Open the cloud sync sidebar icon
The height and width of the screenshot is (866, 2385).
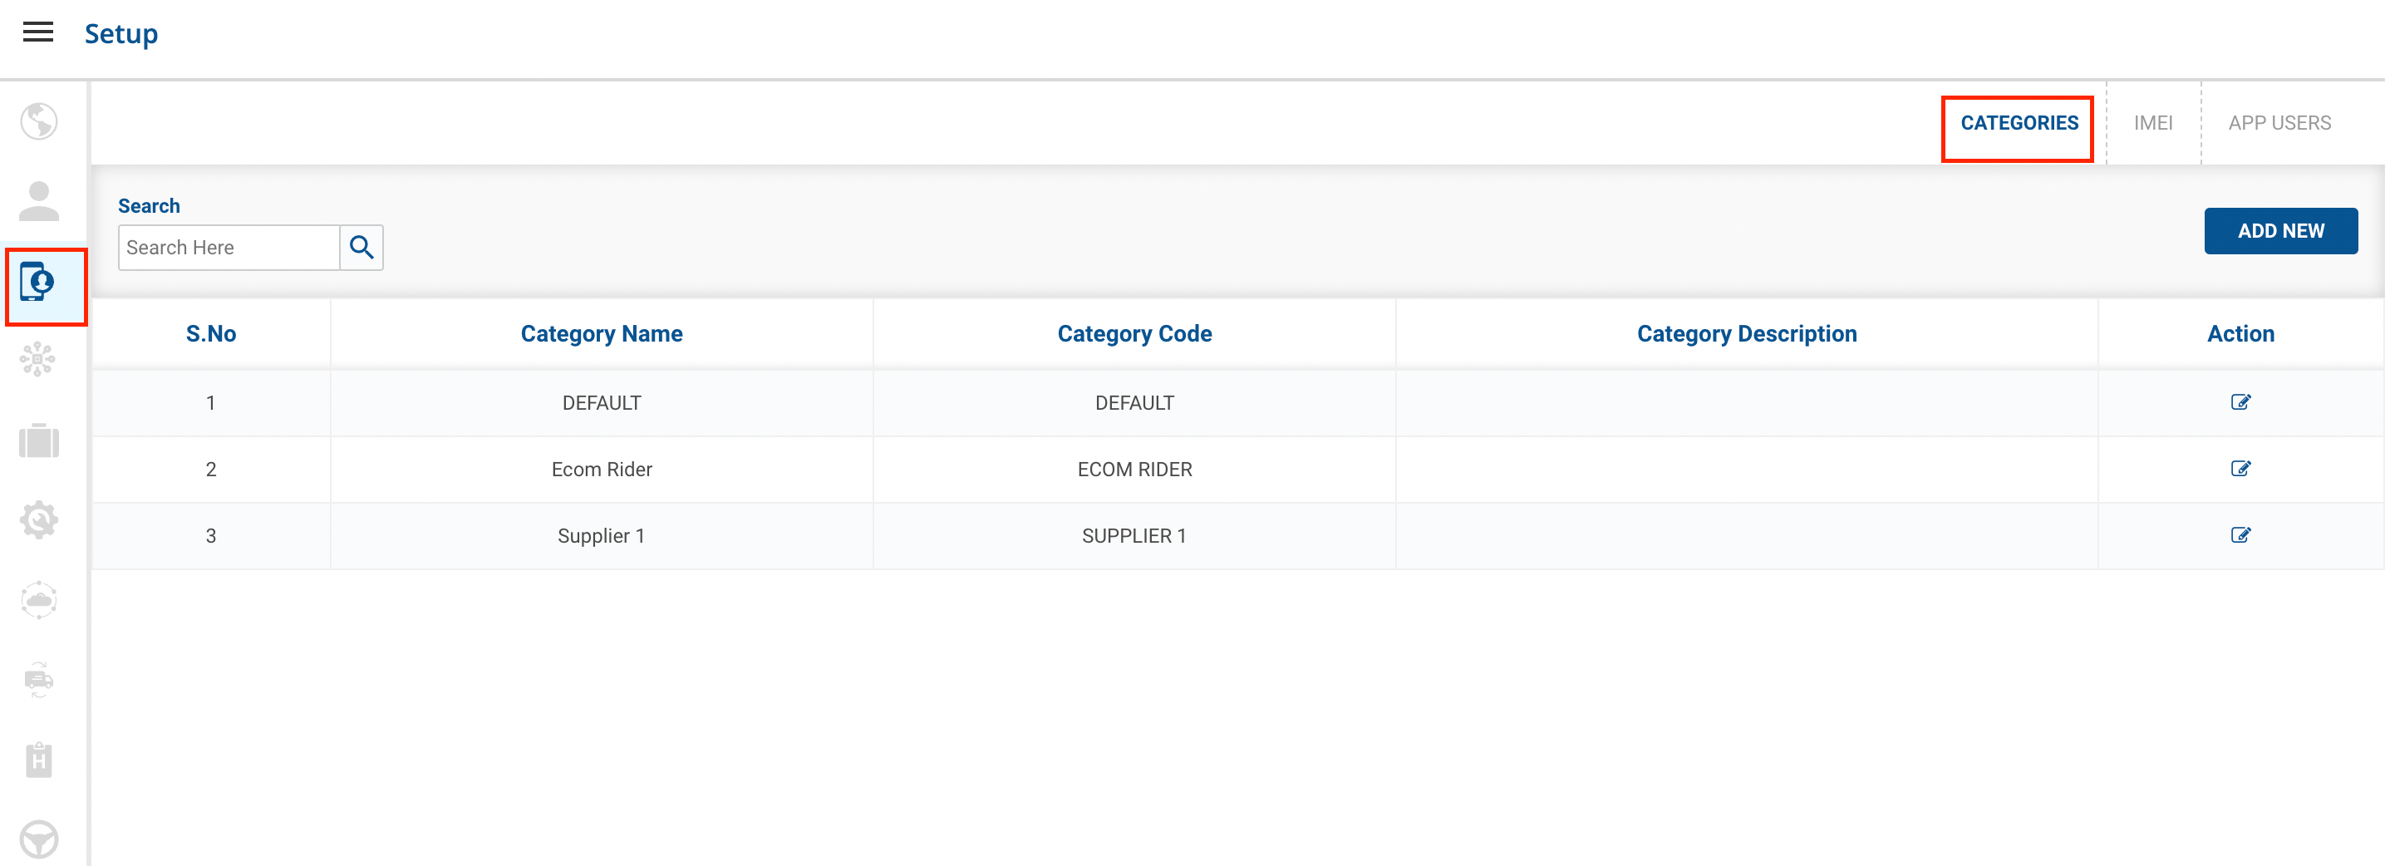(x=39, y=600)
